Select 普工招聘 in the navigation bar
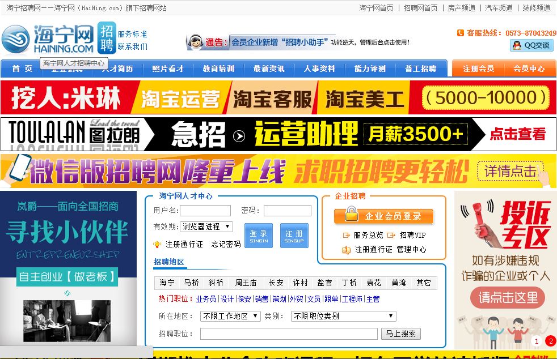This screenshot has width=557, height=359. tap(421, 69)
